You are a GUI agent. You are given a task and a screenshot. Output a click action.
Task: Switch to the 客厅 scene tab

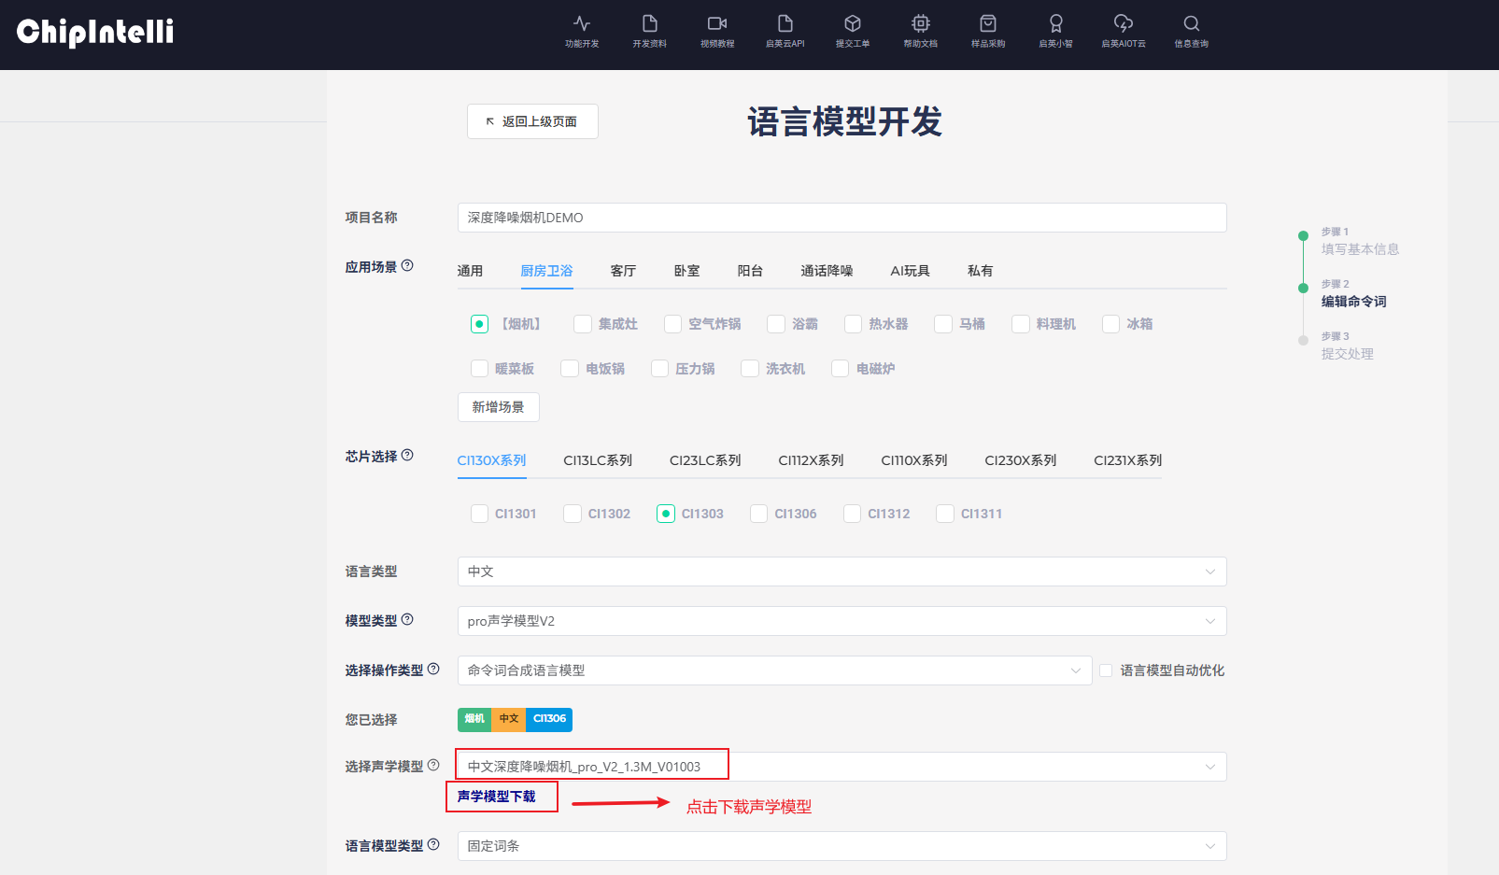coord(623,271)
